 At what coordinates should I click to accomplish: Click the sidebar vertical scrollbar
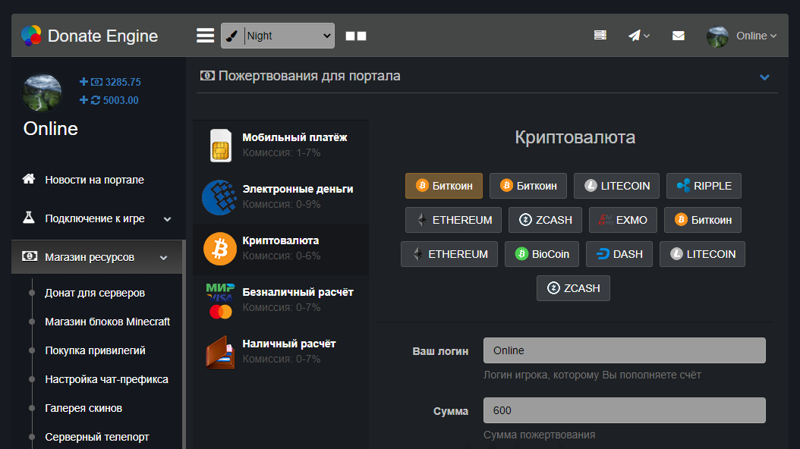183,356
